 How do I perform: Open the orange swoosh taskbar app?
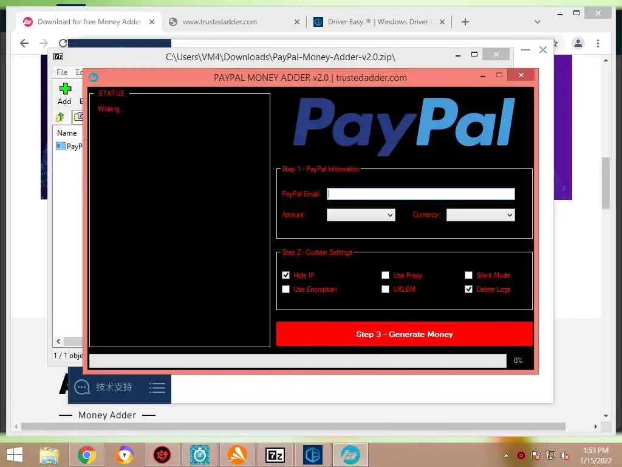pos(238,455)
